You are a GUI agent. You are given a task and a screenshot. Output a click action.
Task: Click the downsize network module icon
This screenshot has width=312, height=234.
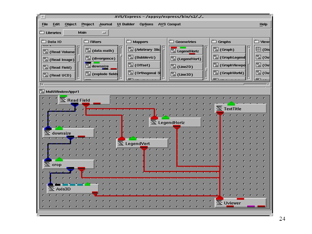pyautogui.click(x=47, y=133)
